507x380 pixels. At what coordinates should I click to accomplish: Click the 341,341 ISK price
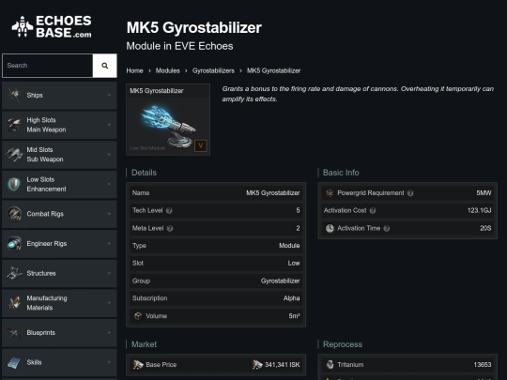[x=282, y=365]
